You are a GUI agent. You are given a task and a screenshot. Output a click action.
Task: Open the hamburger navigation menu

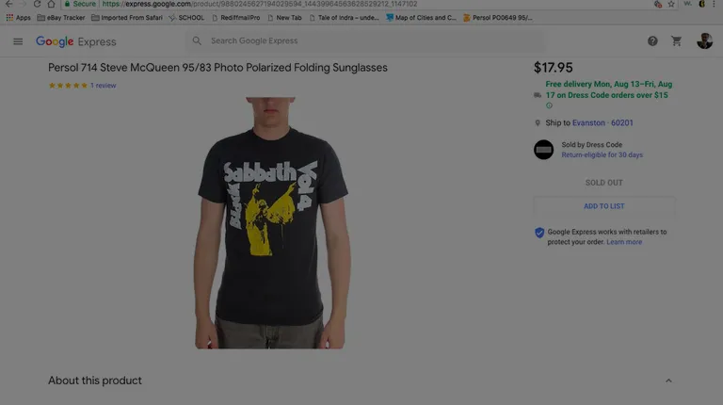pyautogui.click(x=18, y=41)
